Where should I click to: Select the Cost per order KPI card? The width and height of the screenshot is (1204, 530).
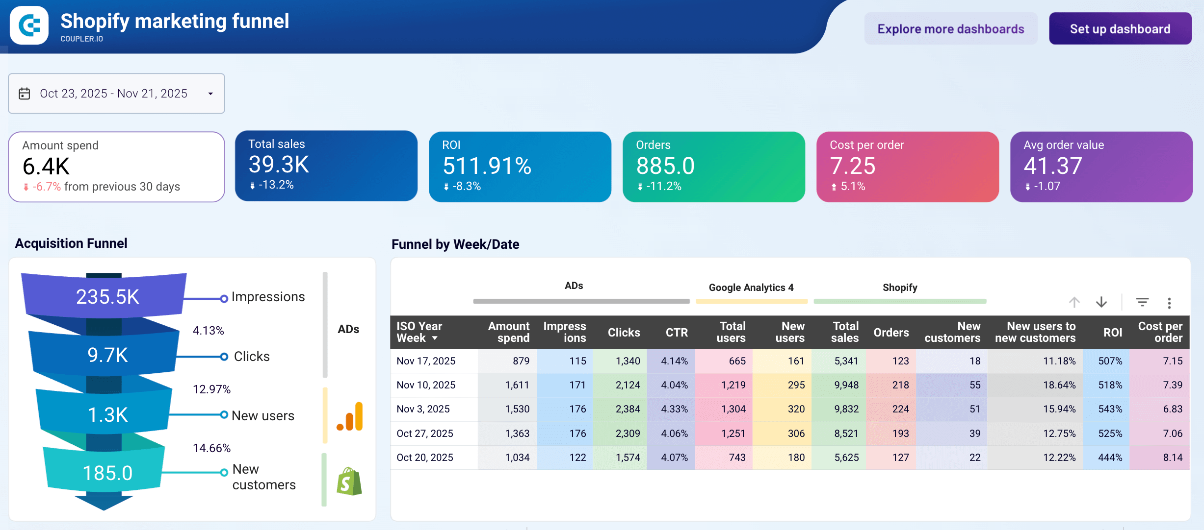tap(907, 166)
